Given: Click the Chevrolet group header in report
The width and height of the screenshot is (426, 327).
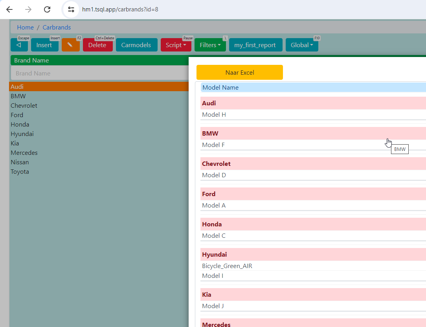Looking at the screenshot, I should click(x=313, y=163).
